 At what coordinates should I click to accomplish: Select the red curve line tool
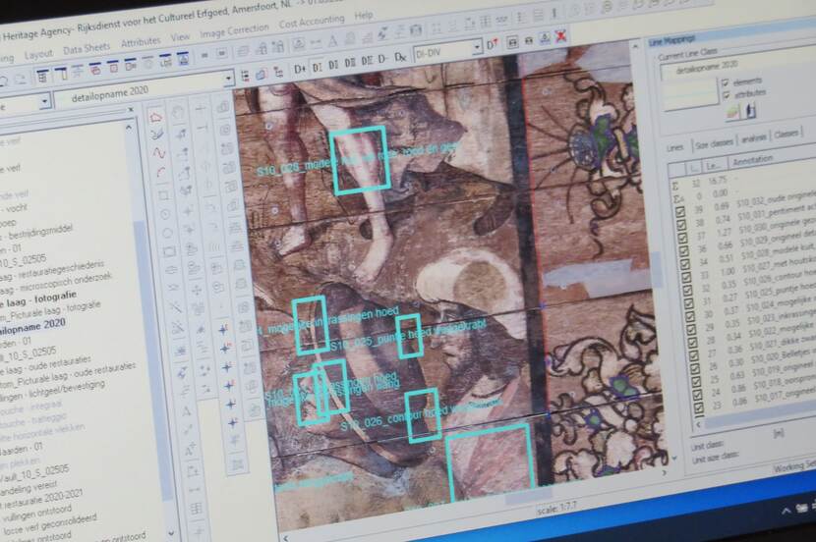click(158, 153)
